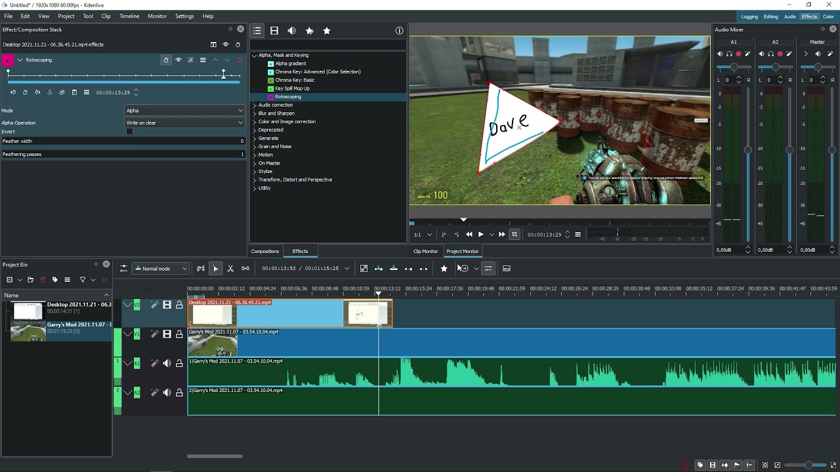Show video effects filter icon
The width and height of the screenshot is (840, 472).
[274, 31]
